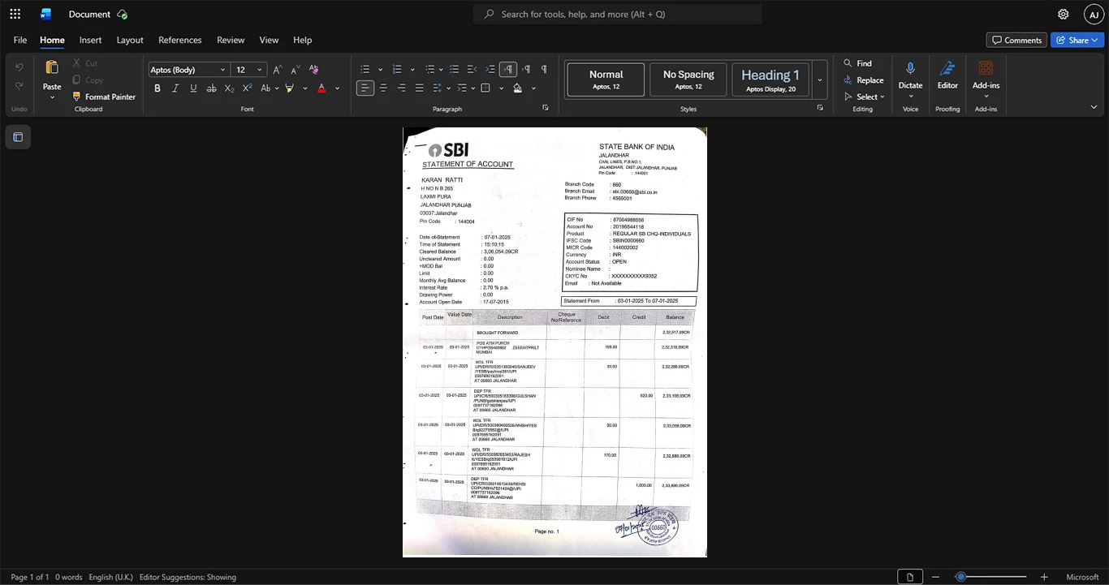Show paragraph marks with pilcrow icon
Image resolution: width=1109 pixels, height=585 pixels.
pos(544,70)
